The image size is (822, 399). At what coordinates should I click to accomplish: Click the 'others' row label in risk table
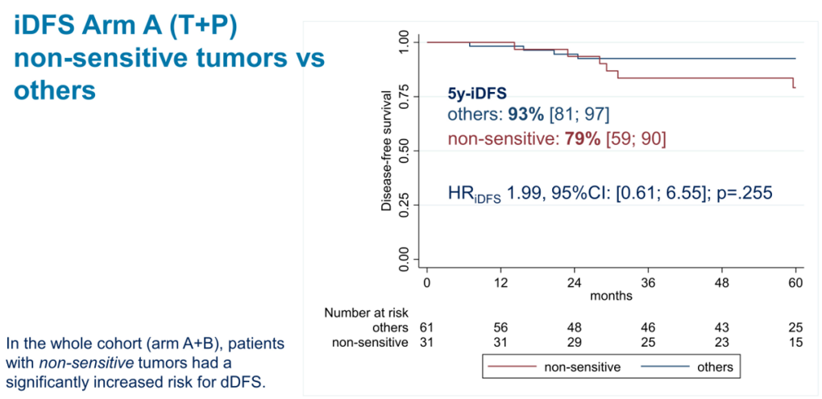click(392, 328)
